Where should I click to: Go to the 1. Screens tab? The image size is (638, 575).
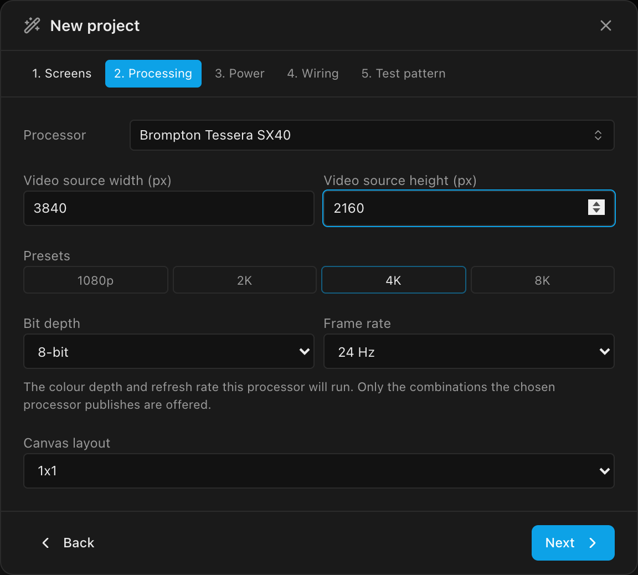[x=62, y=74]
